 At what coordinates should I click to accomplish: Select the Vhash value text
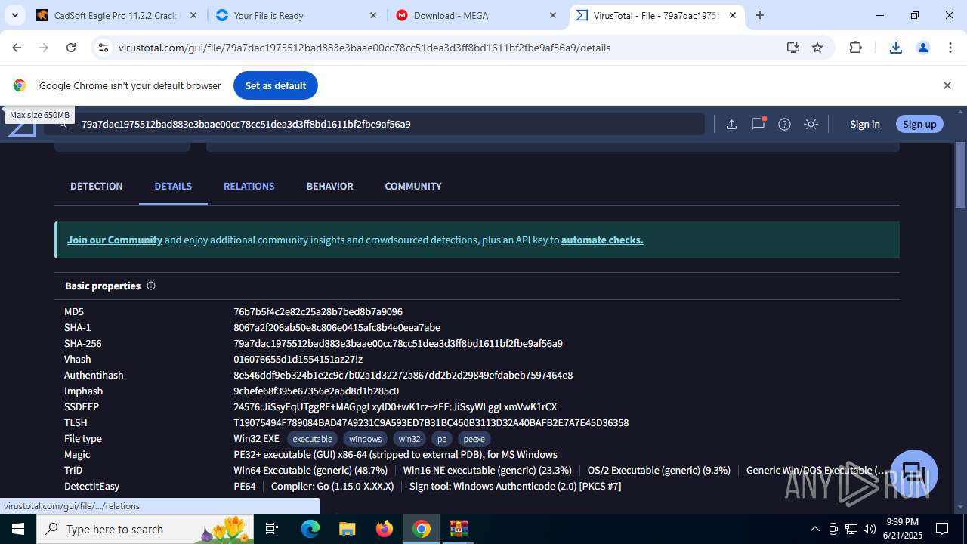coord(298,359)
